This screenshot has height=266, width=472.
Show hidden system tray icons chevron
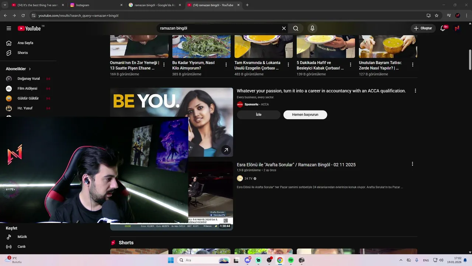coord(401,260)
